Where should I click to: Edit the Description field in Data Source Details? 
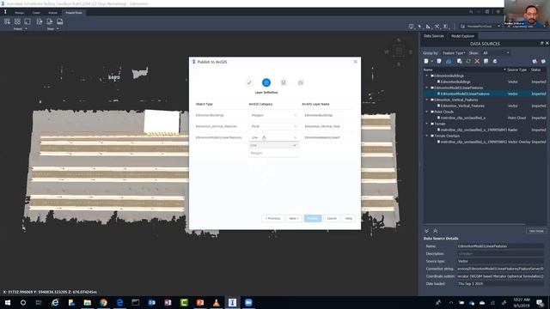[x=500, y=254]
